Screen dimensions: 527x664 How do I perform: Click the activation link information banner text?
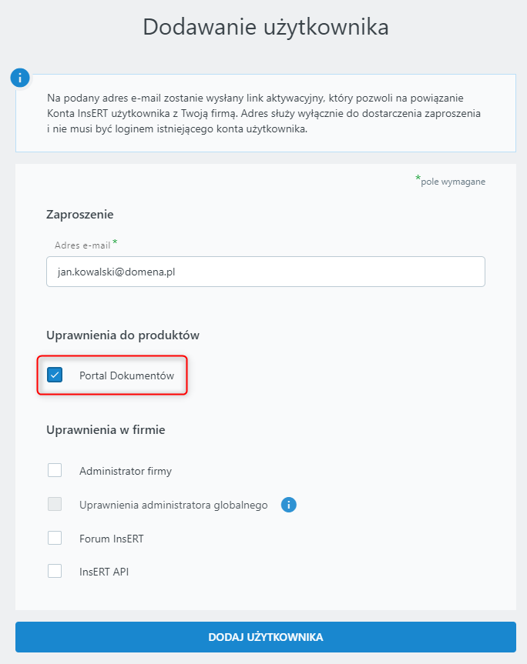(263, 114)
